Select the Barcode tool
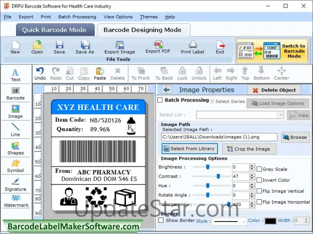 (x=16, y=94)
